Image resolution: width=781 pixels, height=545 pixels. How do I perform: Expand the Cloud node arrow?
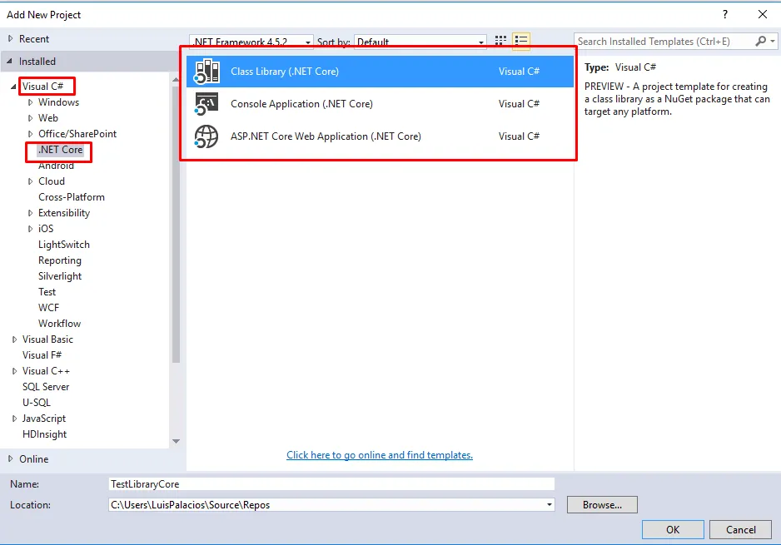(x=30, y=181)
